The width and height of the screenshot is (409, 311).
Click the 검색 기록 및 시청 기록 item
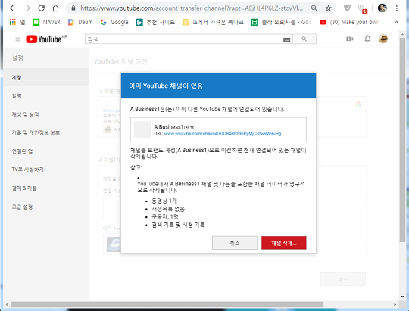point(178,225)
